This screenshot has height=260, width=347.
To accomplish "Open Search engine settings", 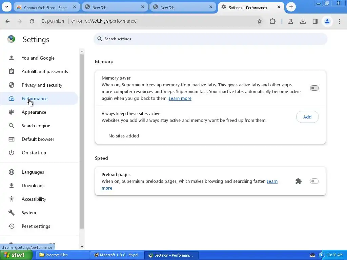I will (39, 126).
